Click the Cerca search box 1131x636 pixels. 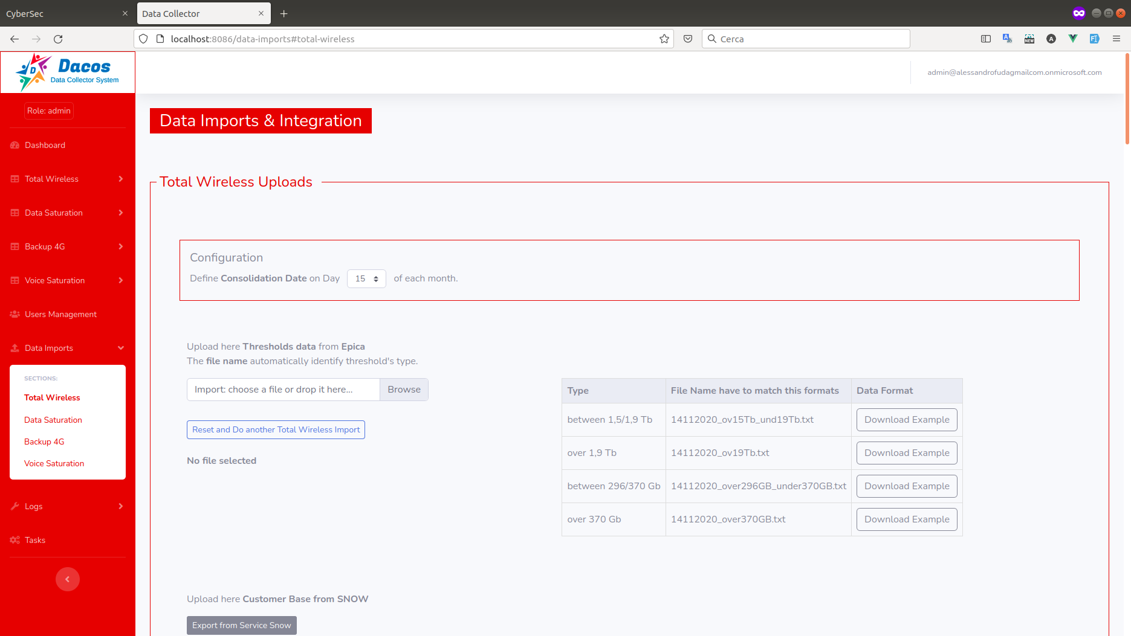(806, 39)
